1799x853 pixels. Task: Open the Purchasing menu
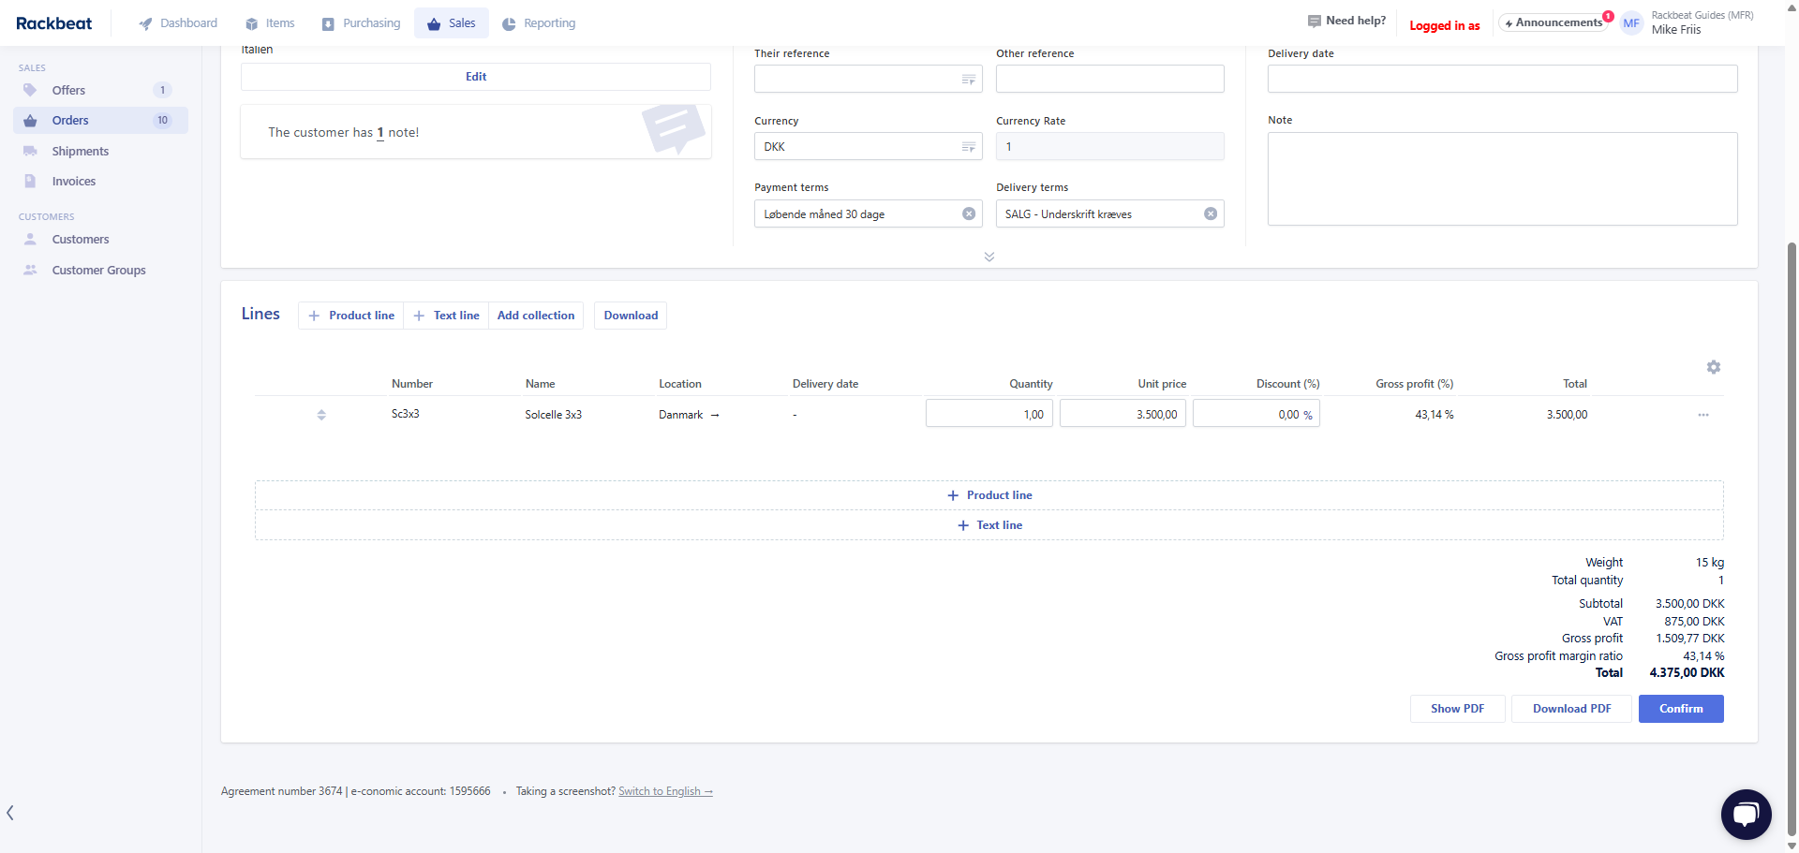361,23
